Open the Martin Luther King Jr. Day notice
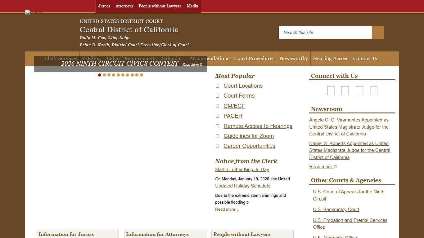The image size is (424, 238). [242, 170]
